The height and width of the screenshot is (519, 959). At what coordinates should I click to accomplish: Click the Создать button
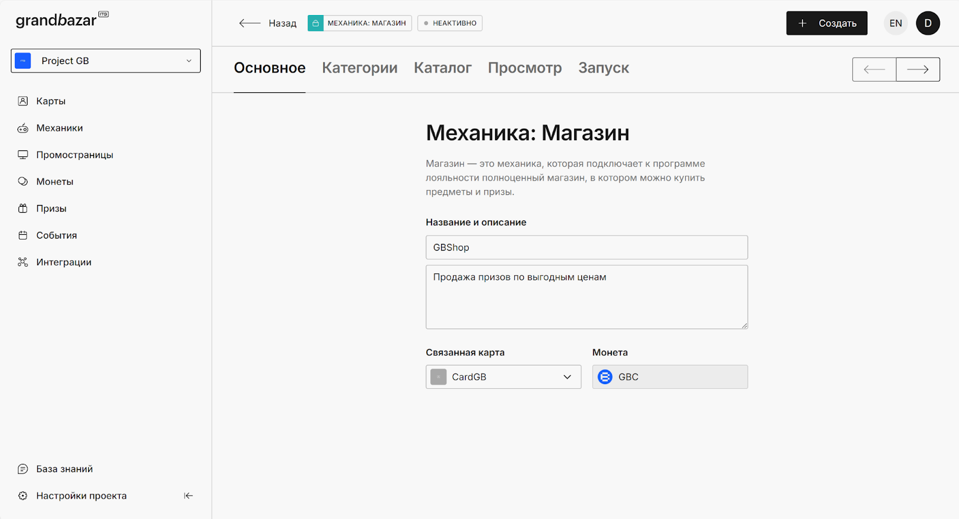827,23
